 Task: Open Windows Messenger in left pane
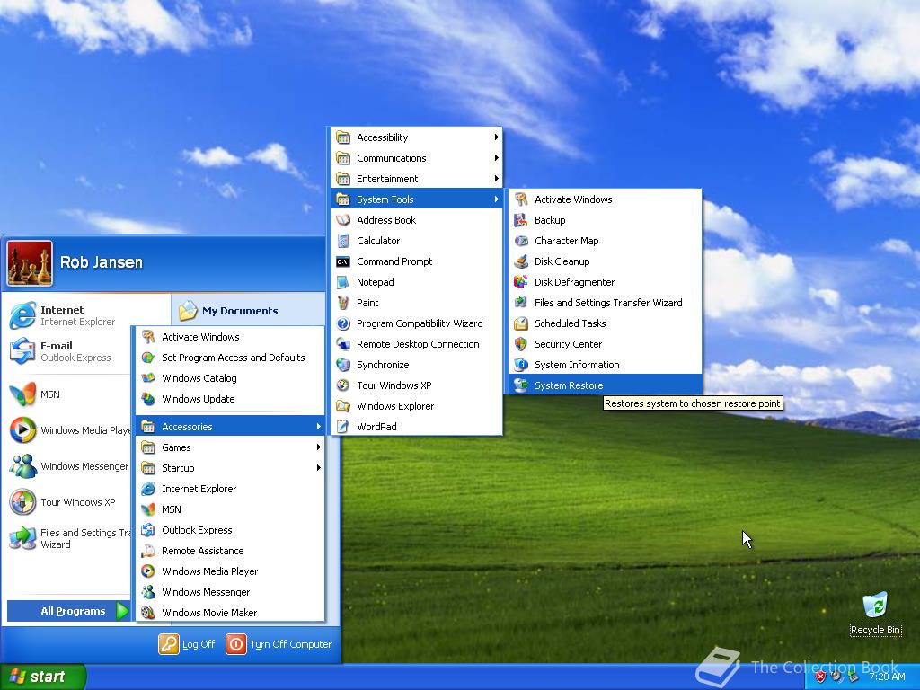click(69, 466)
